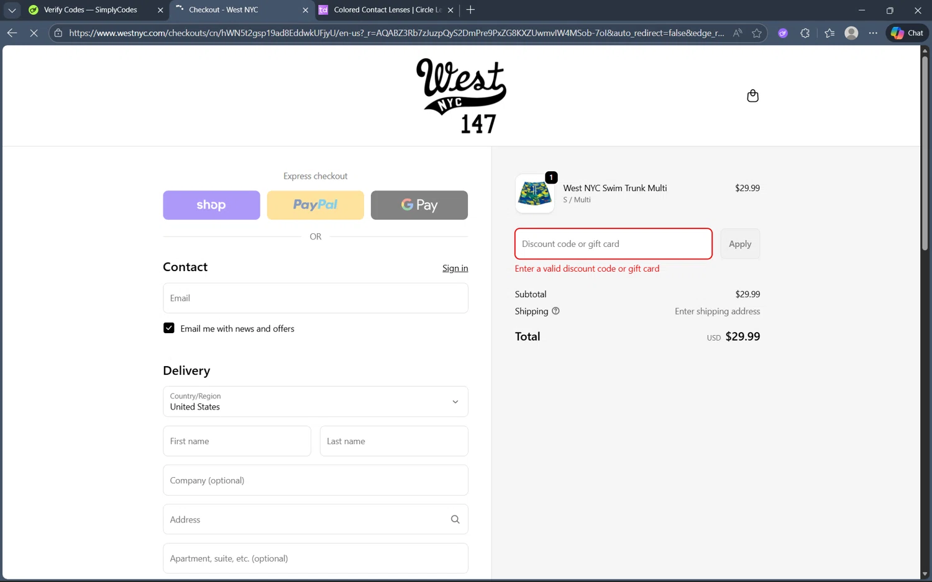The image size is (932, 582).
Task: Open shipping info help icon
Action: (555, 311)
